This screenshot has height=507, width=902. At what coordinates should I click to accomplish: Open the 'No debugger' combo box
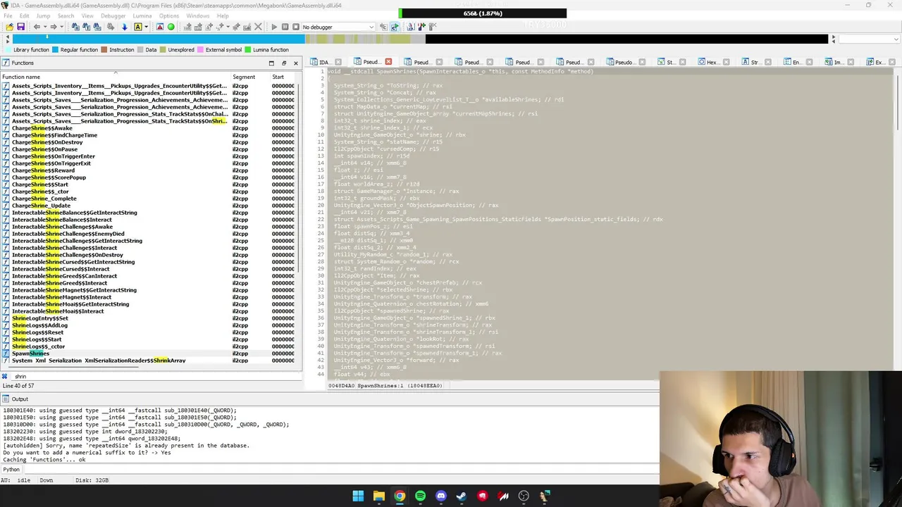[x=338, y=27]
